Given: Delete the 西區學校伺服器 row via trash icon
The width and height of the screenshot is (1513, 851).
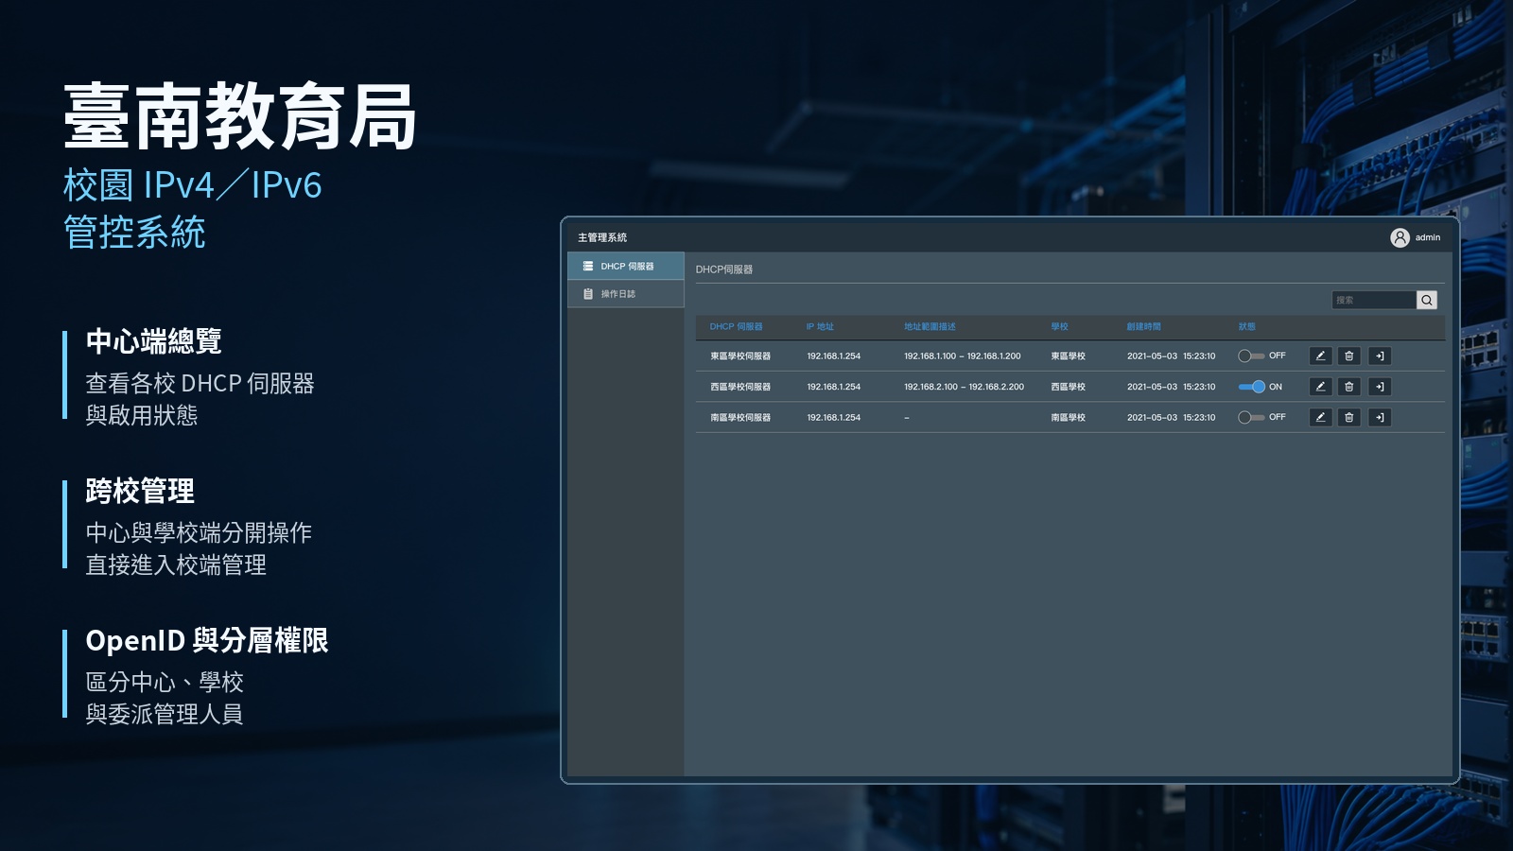Looking at the screenshot, I should point(1349,387).
